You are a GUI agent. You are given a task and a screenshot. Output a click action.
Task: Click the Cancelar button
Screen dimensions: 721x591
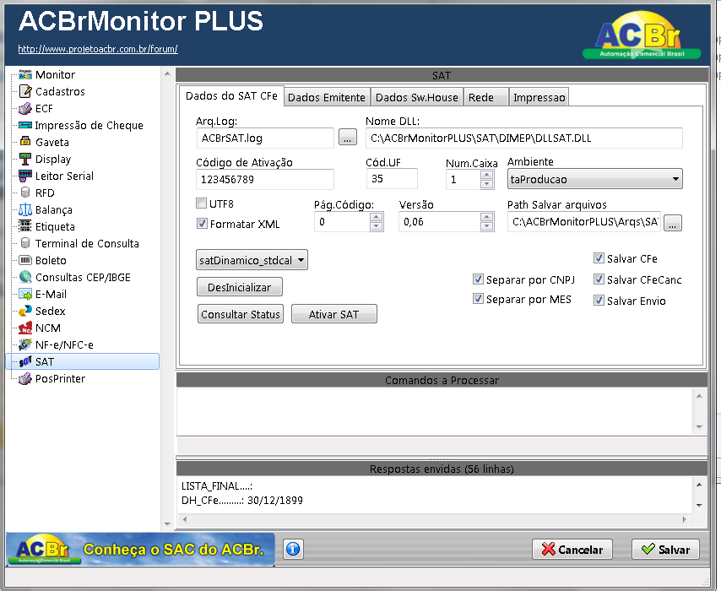coord(572,549)
